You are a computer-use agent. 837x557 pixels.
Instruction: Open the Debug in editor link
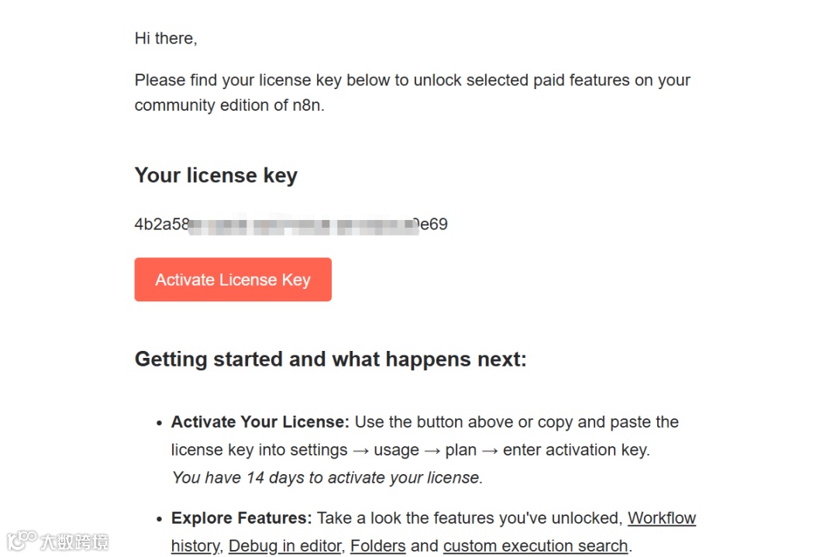[x=284, y=546]
